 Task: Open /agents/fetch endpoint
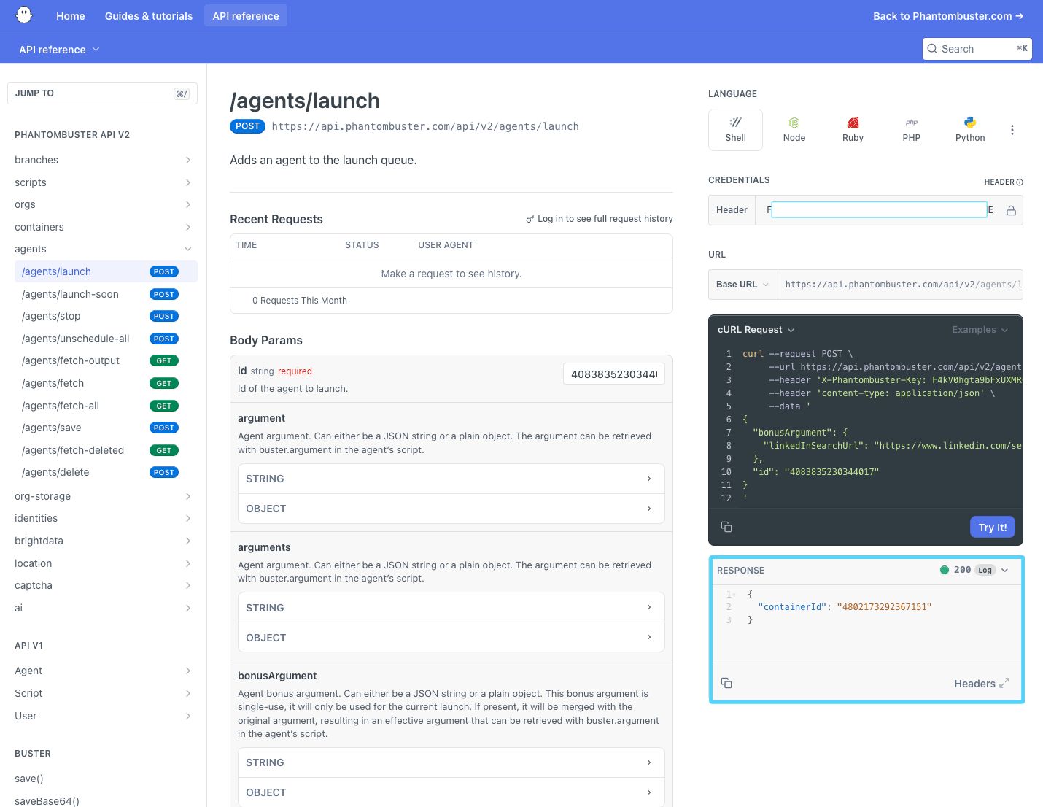(x=106, y=383)
